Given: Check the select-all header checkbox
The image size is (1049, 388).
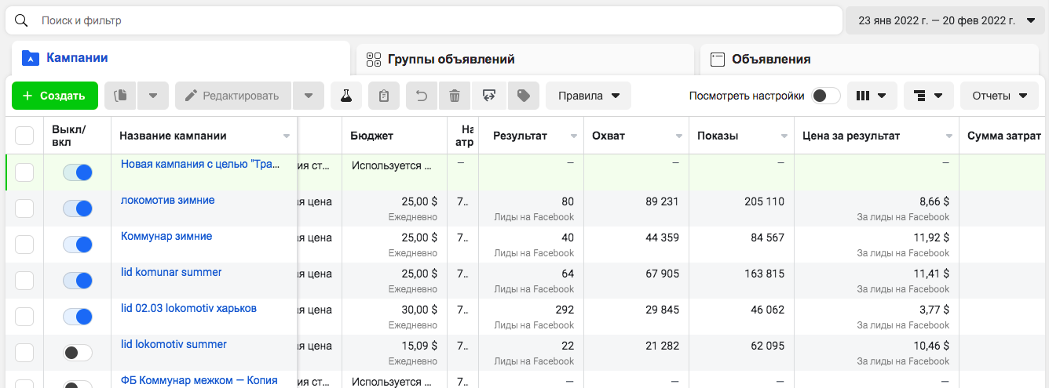Looking at the screenshot, I should 24,136.
